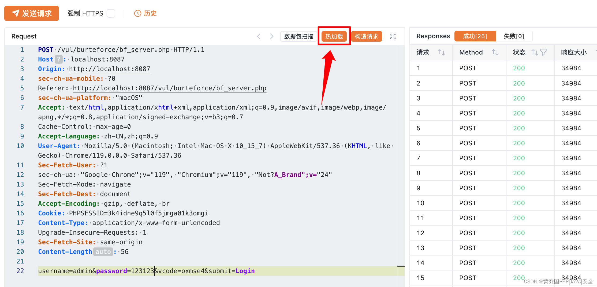Click the 热加载 hot reload button
597x287 pixels.
pyautogui.click(x=334, y=36)
